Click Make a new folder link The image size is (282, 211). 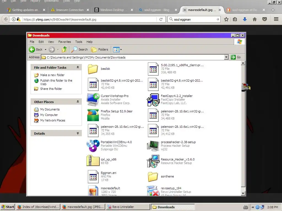[52, 75]
